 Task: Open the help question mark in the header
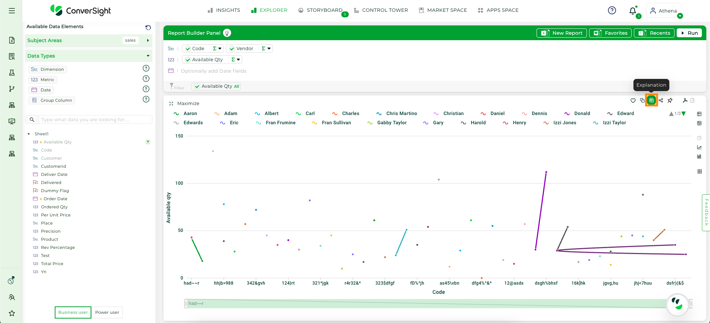click(x=612, y=10)
